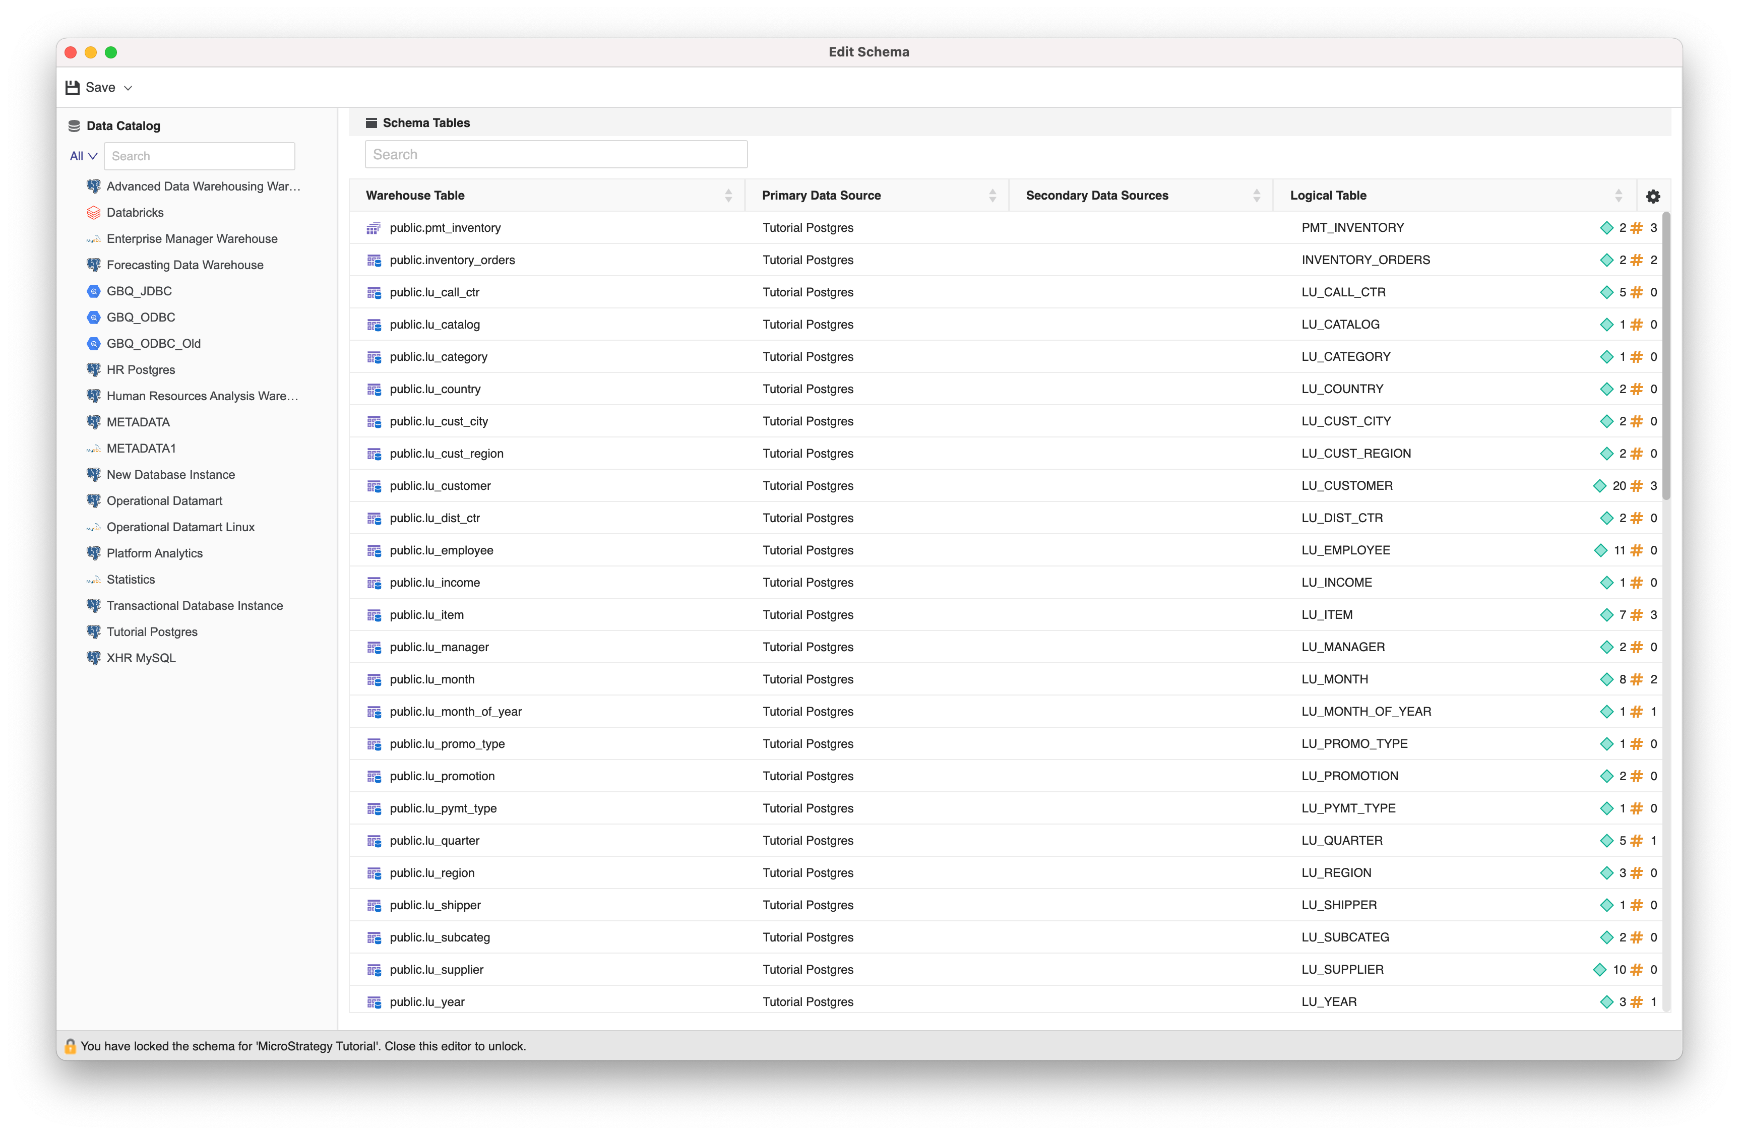Click the public.pmt_inventory table icon

tap(374, 228)
